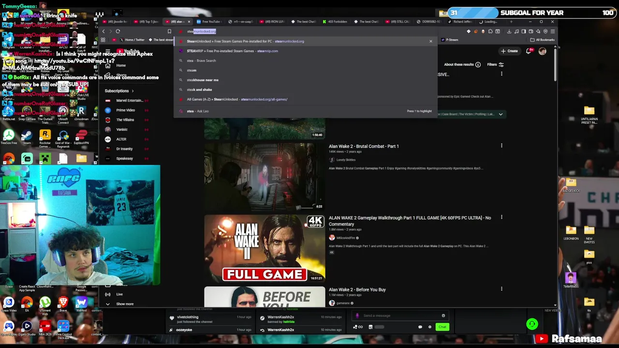Click the green Chat button
Screen dimensions: 619x348
[442, 327]
